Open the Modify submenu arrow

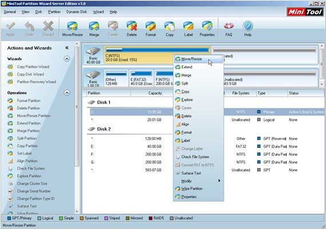click(219, 180)
